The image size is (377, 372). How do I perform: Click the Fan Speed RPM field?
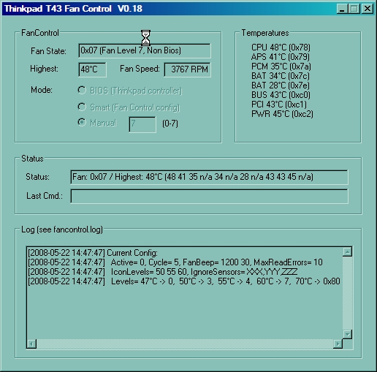[188, 69]
